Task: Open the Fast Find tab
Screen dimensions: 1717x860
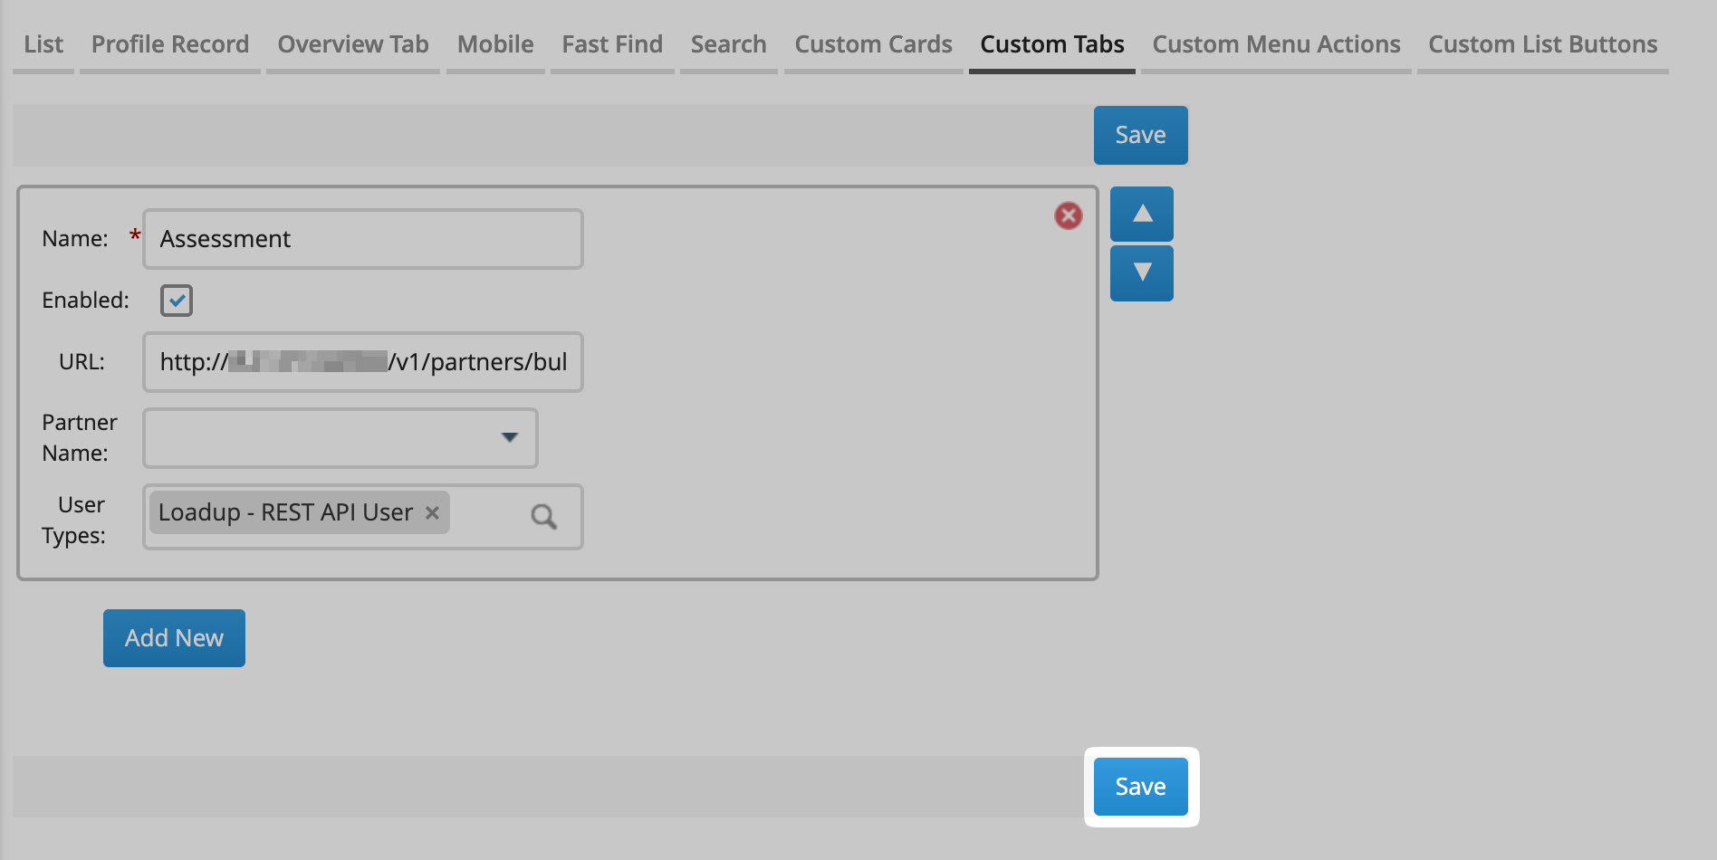Action: point(612,44)
